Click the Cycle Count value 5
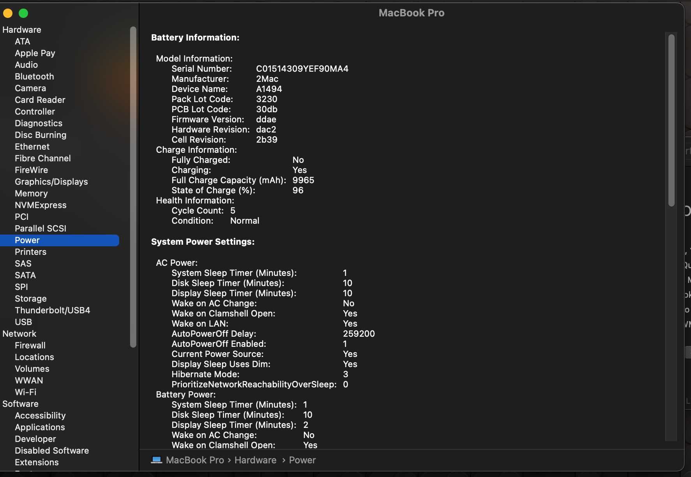 click(x=233, y=210)
